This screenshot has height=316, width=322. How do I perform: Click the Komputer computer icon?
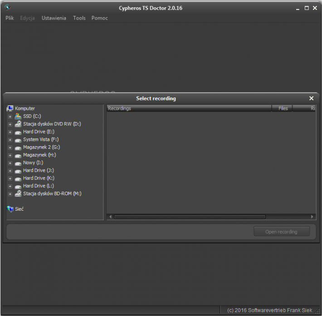pos(10,109)
